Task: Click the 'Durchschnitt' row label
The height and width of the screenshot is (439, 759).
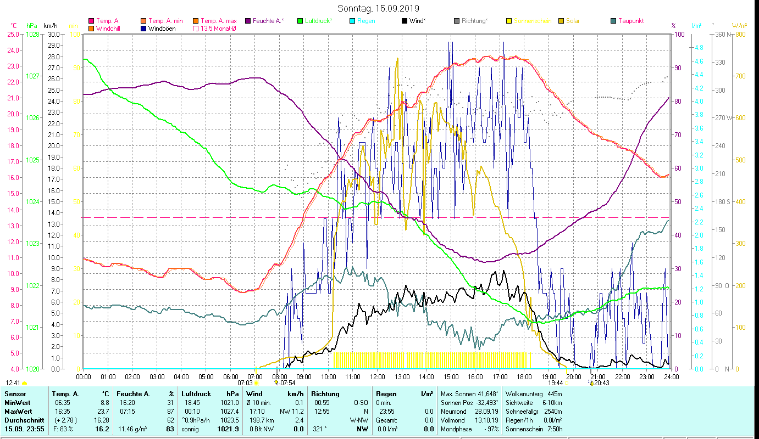Action: pos(24,420)
